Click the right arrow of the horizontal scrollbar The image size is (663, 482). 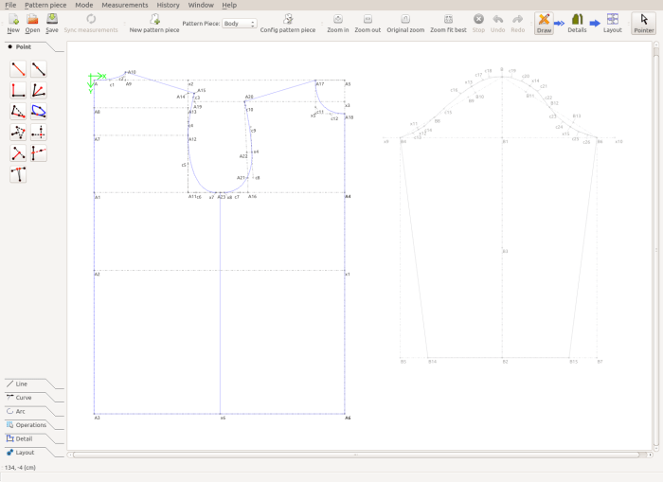point(651,455)
